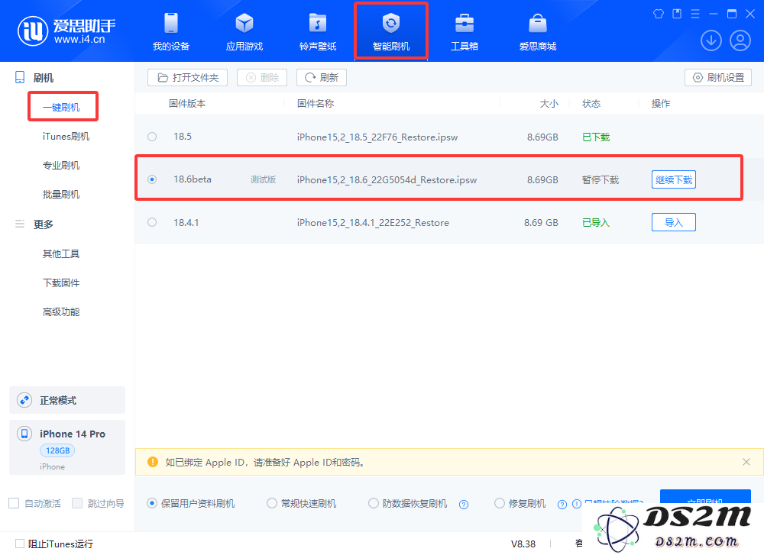Open 铃声壁纸 in the top navigation
This screenshot has height=555, width=764.
(318, 32)
